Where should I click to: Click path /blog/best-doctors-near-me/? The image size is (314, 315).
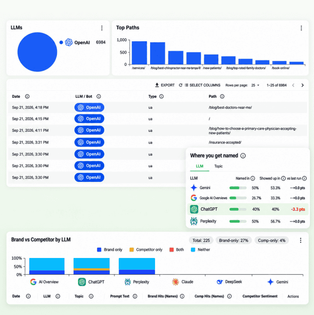[x=230, y=108]
